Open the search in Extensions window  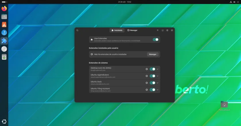click(77, 30)
